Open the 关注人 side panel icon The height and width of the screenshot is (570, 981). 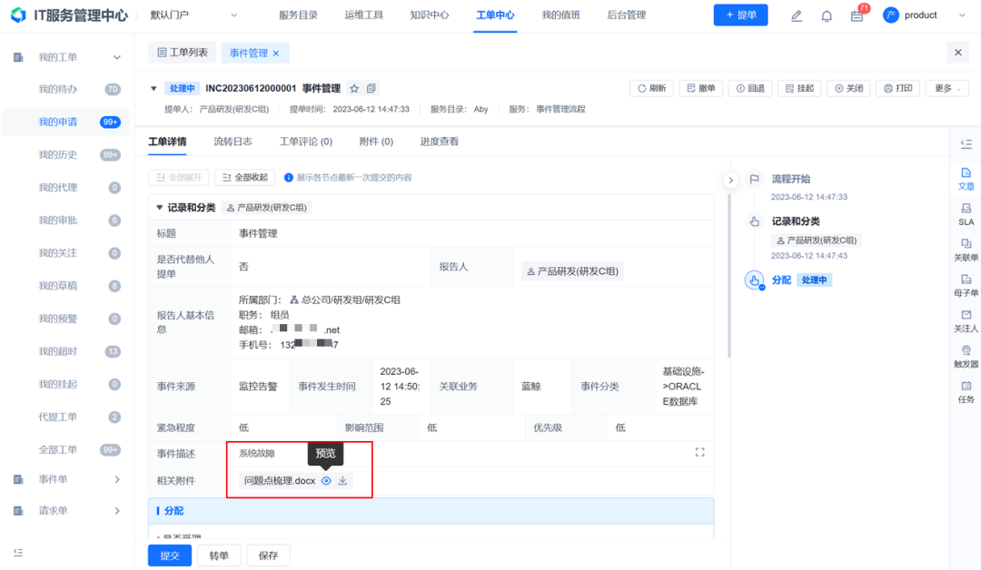click(966, 321)
